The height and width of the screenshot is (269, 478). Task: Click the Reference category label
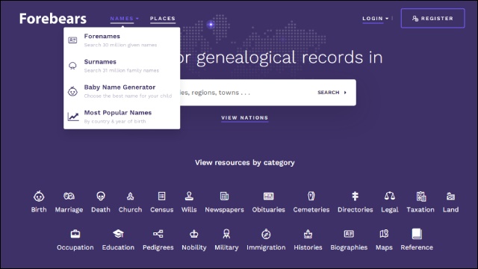[417, 247]
